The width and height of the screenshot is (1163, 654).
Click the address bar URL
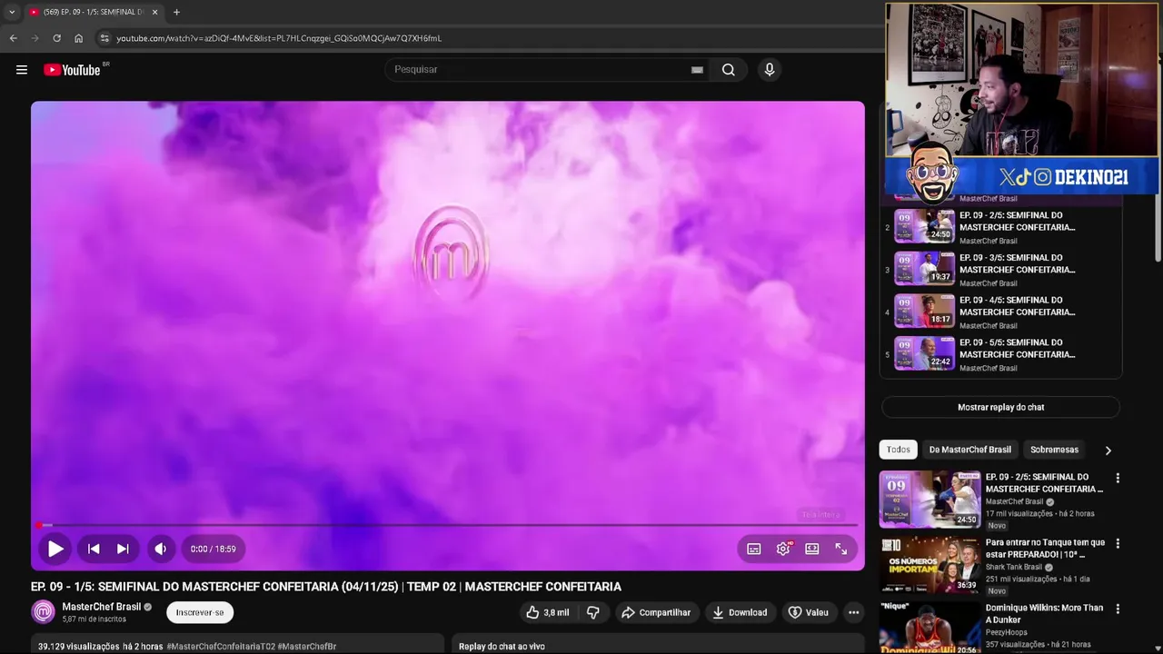(279, 38)
